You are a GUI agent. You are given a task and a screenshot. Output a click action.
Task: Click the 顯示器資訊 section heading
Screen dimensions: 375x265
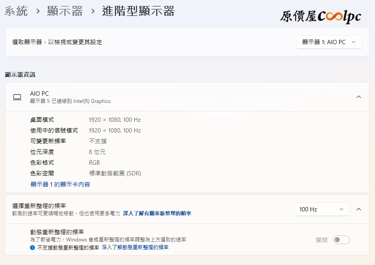pos(20,75)
